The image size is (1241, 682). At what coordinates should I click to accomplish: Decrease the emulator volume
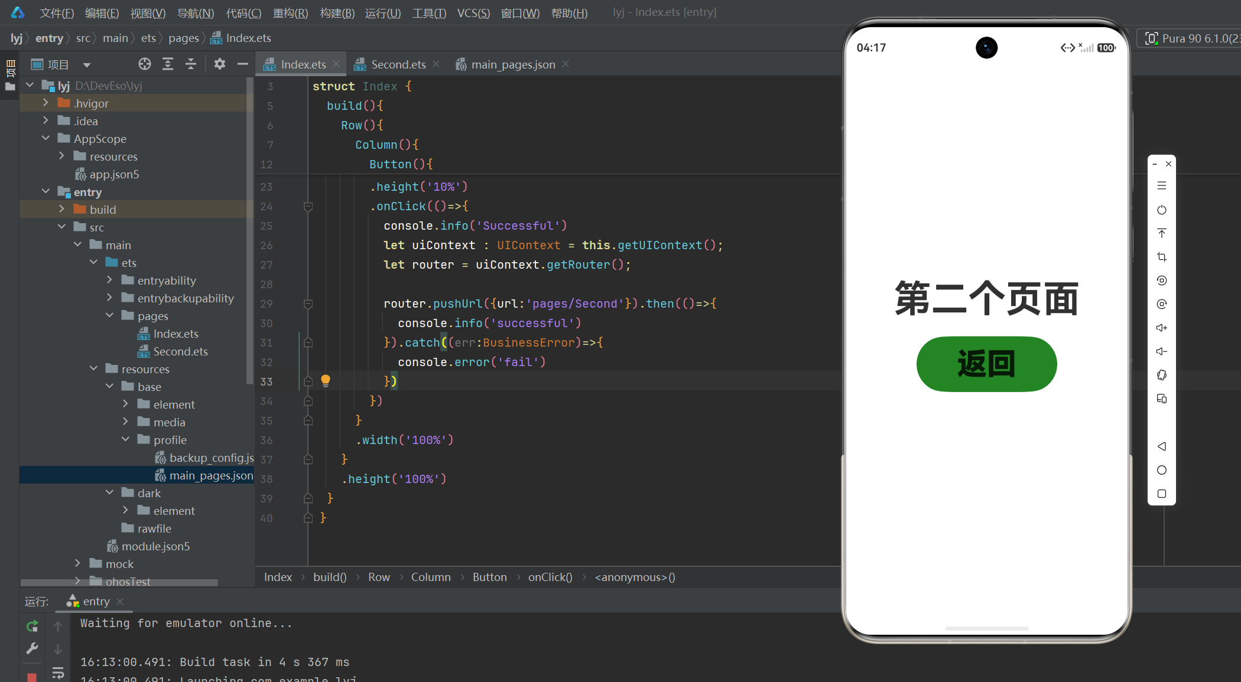(1161, 351)
